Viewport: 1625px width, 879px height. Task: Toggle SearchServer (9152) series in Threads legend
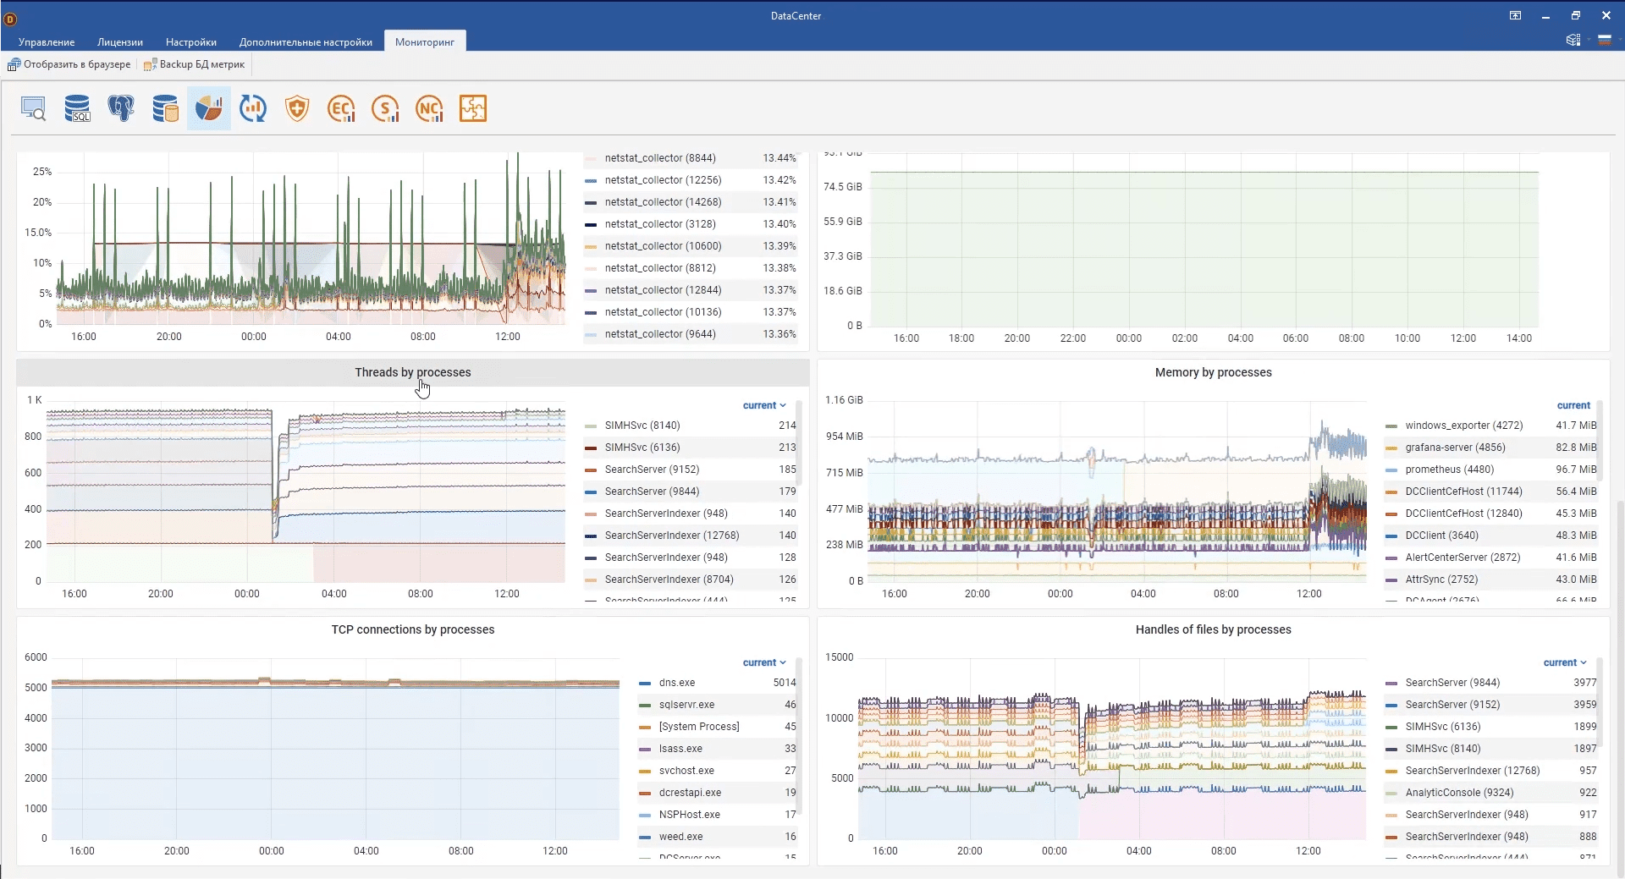point(652,470)
